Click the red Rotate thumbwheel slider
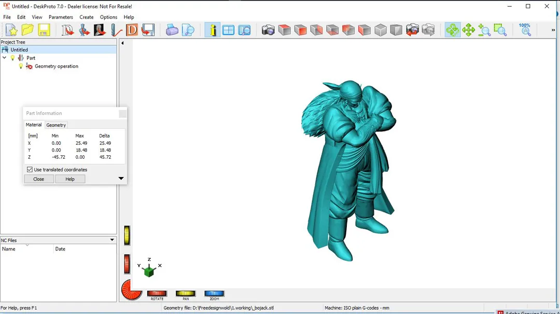The width and height of the screenshot is (560, 314). pos(157,293)
